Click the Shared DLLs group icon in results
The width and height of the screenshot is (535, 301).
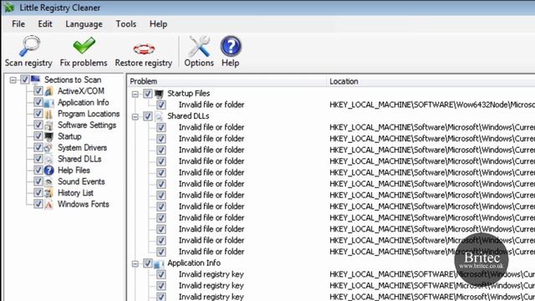[x=159, y=116]
